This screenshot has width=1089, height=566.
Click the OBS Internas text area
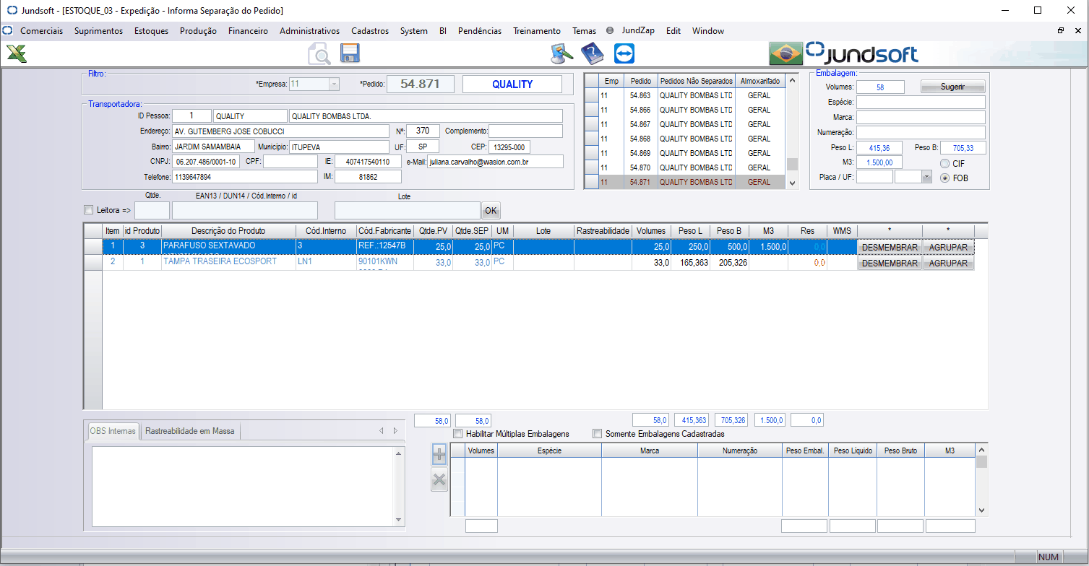[x=242, y=487]
